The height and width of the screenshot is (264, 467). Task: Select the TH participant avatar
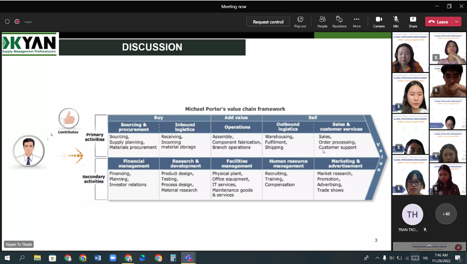(412, 214)
